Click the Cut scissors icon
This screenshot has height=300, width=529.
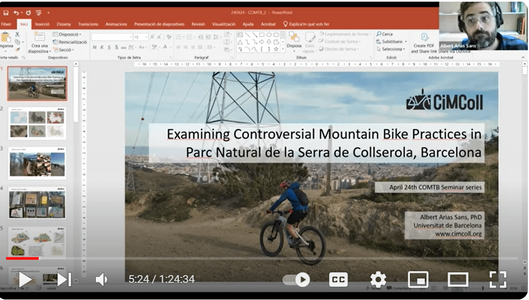(17, 34)
